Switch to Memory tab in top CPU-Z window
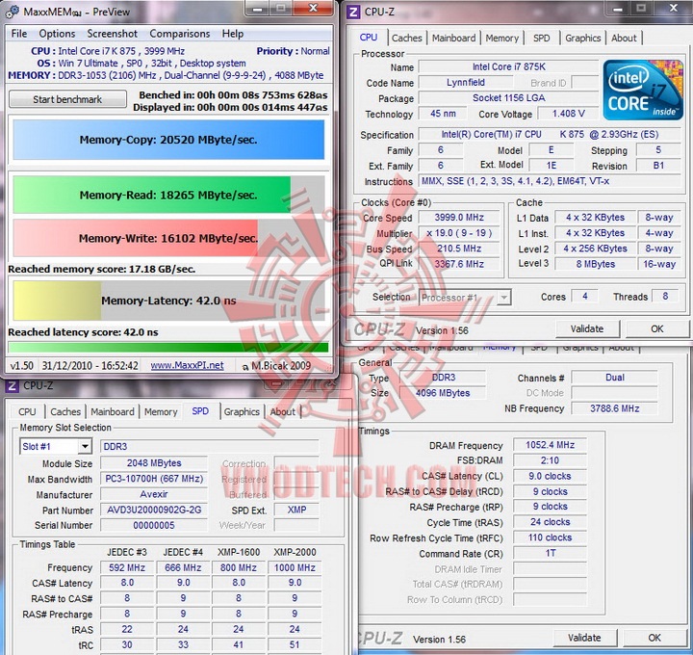The width and height of the screenshot is (693, 655). (502, 38)
